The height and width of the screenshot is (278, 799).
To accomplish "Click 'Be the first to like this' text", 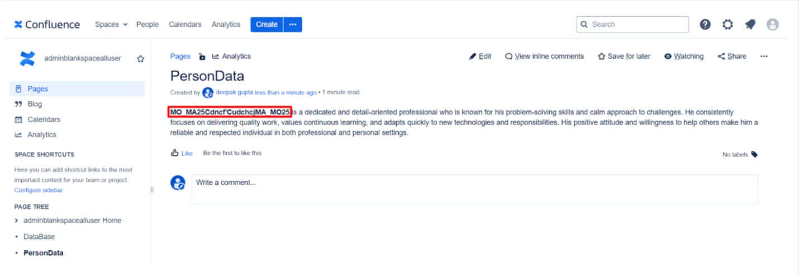I will tap(232, 153).
